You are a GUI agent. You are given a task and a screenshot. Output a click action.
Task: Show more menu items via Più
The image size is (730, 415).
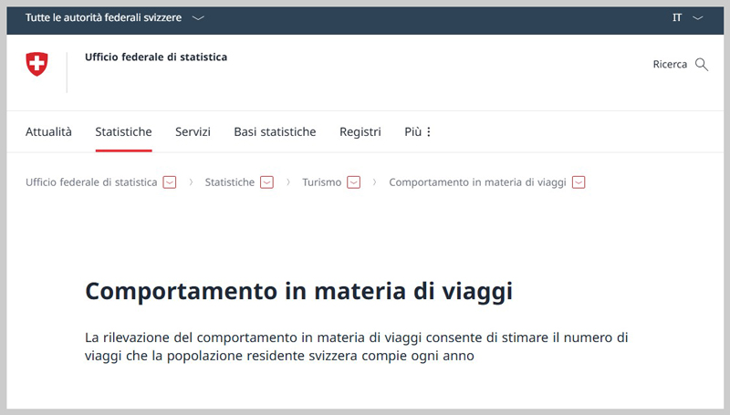click(x=413, y=132)
